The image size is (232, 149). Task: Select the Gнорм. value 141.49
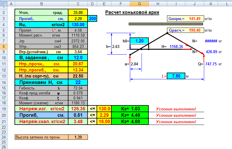tap(195, 19)
